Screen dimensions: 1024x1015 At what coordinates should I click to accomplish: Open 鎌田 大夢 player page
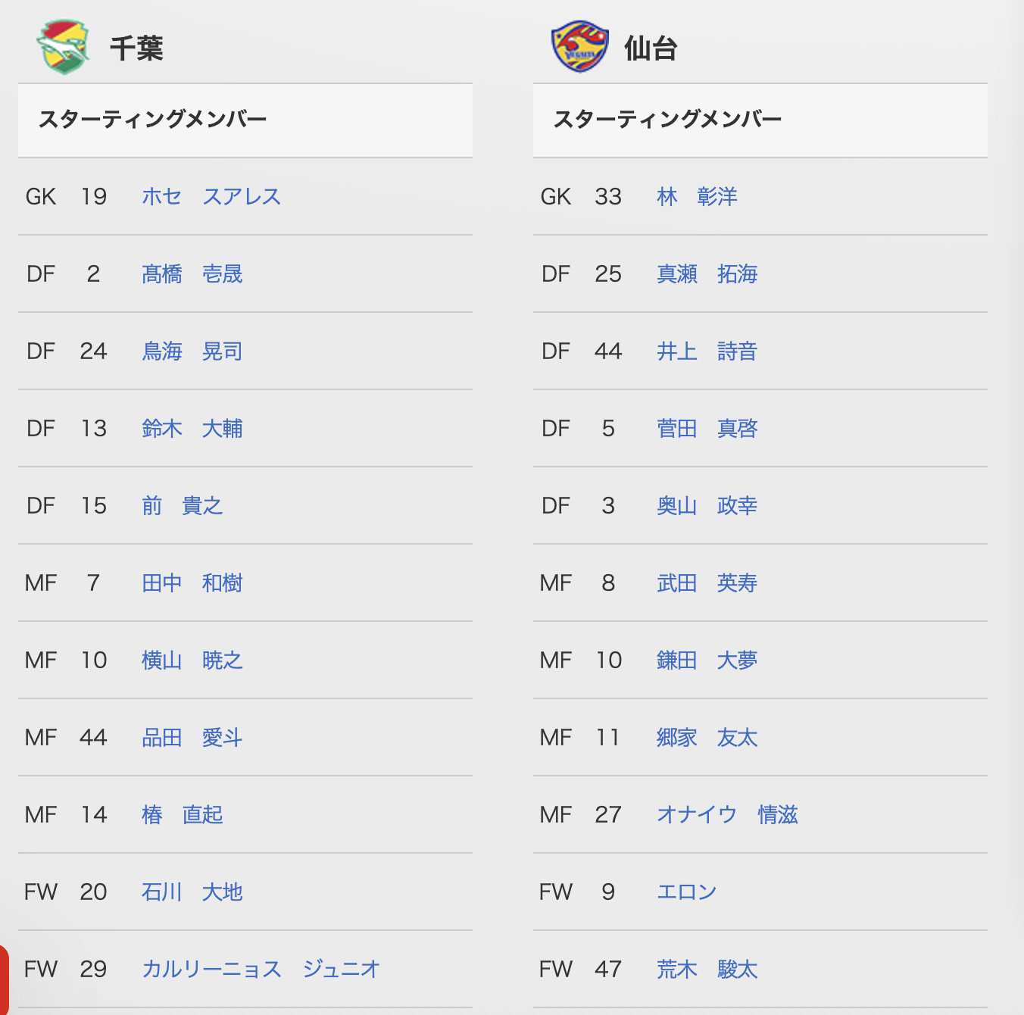click(707, 661)
